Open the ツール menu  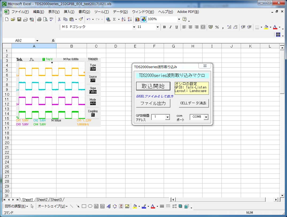point(101,12)
